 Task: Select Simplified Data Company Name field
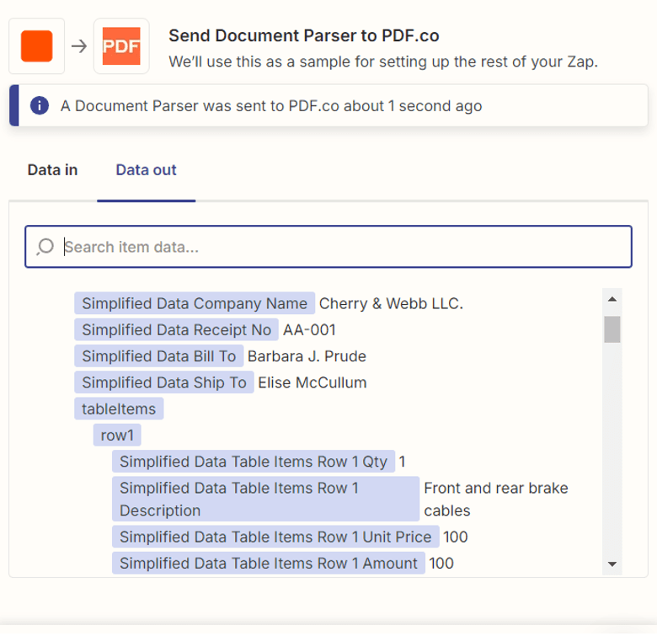(195, 303)
